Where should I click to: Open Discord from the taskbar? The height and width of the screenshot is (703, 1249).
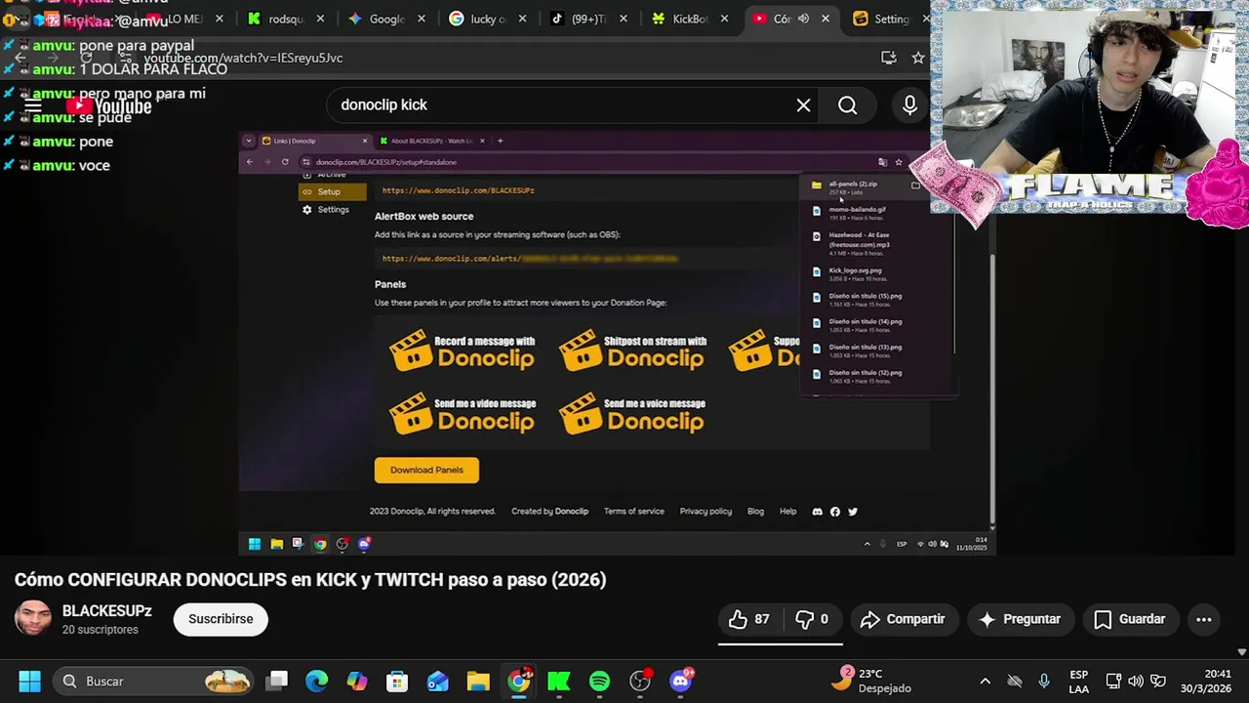[681, 681]
